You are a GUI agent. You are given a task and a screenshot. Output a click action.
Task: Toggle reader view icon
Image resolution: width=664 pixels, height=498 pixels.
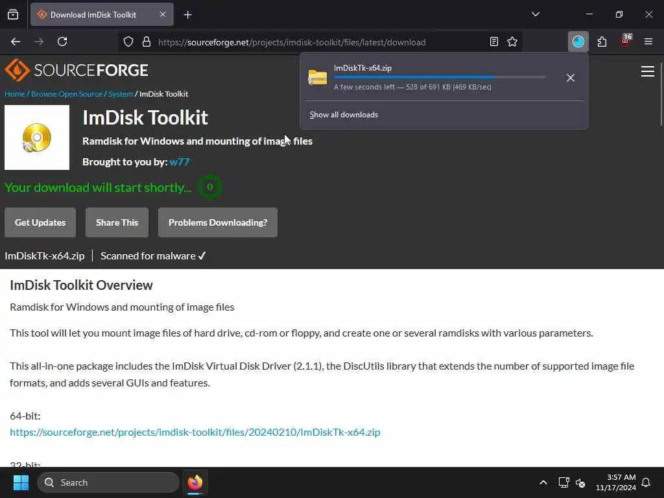(x=493, y=41)
